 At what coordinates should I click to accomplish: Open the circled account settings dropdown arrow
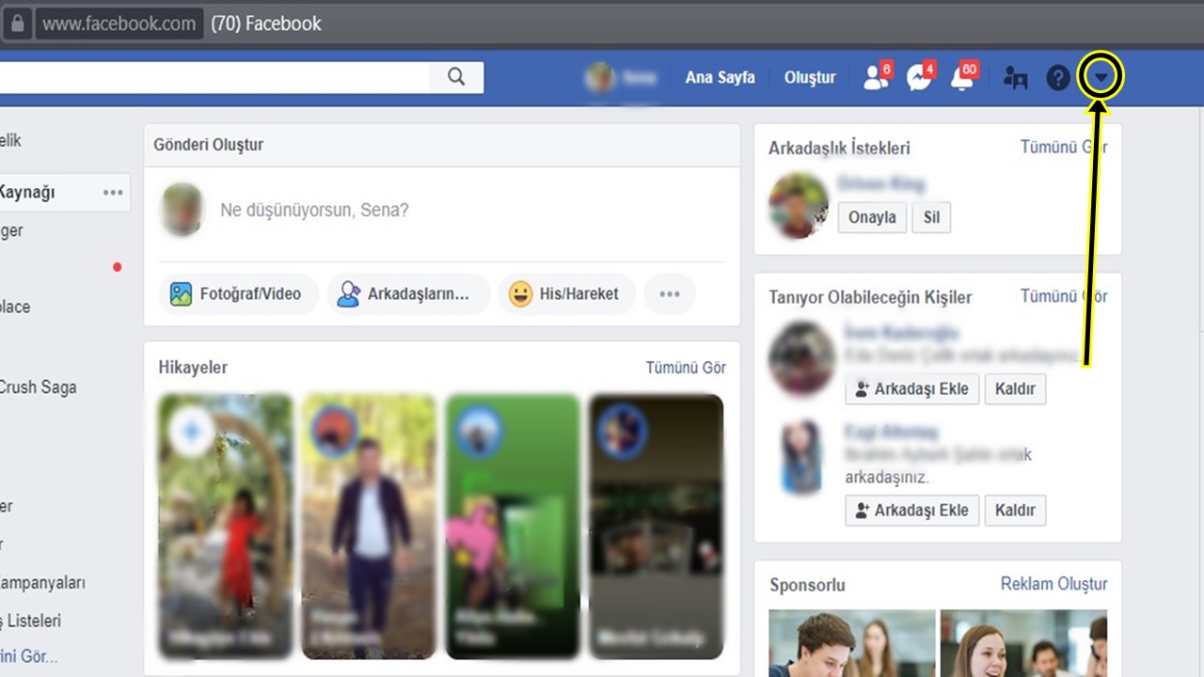pyautogui.click(x=1100, y=77)
